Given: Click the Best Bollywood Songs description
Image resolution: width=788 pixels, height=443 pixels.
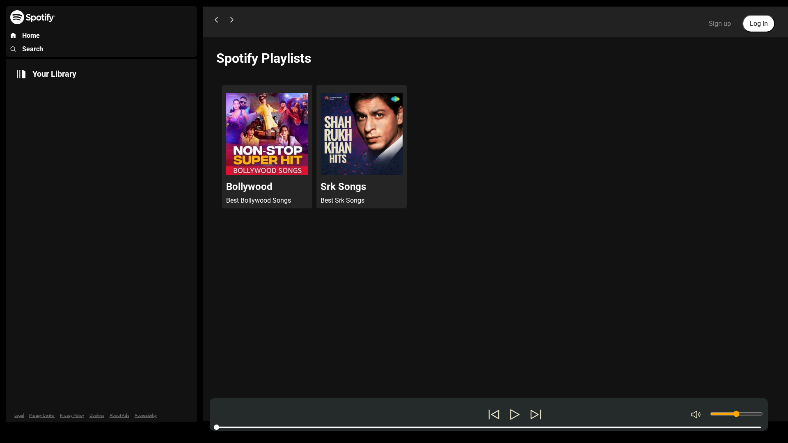Looking at the screenshot, I should point(259,201).
